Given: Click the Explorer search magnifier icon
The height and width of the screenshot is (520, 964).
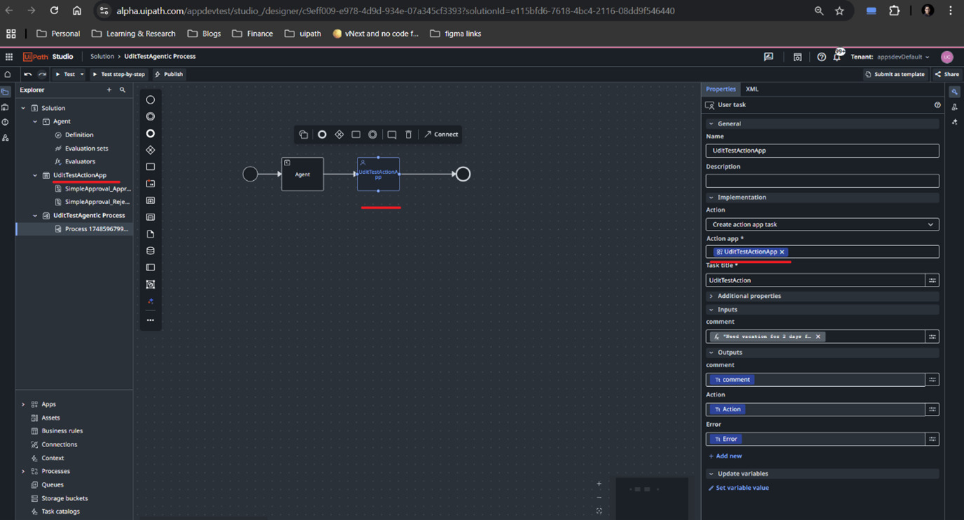Looking at the screenshot, I should tap(123, 90).
